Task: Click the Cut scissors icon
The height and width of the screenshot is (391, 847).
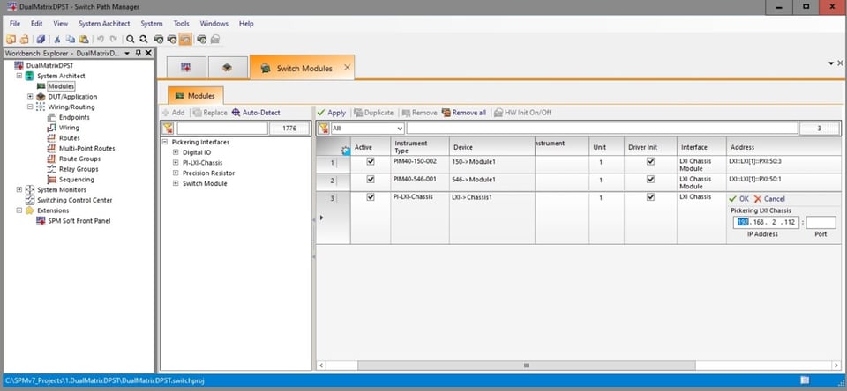Action: click(x=56, y=39)
